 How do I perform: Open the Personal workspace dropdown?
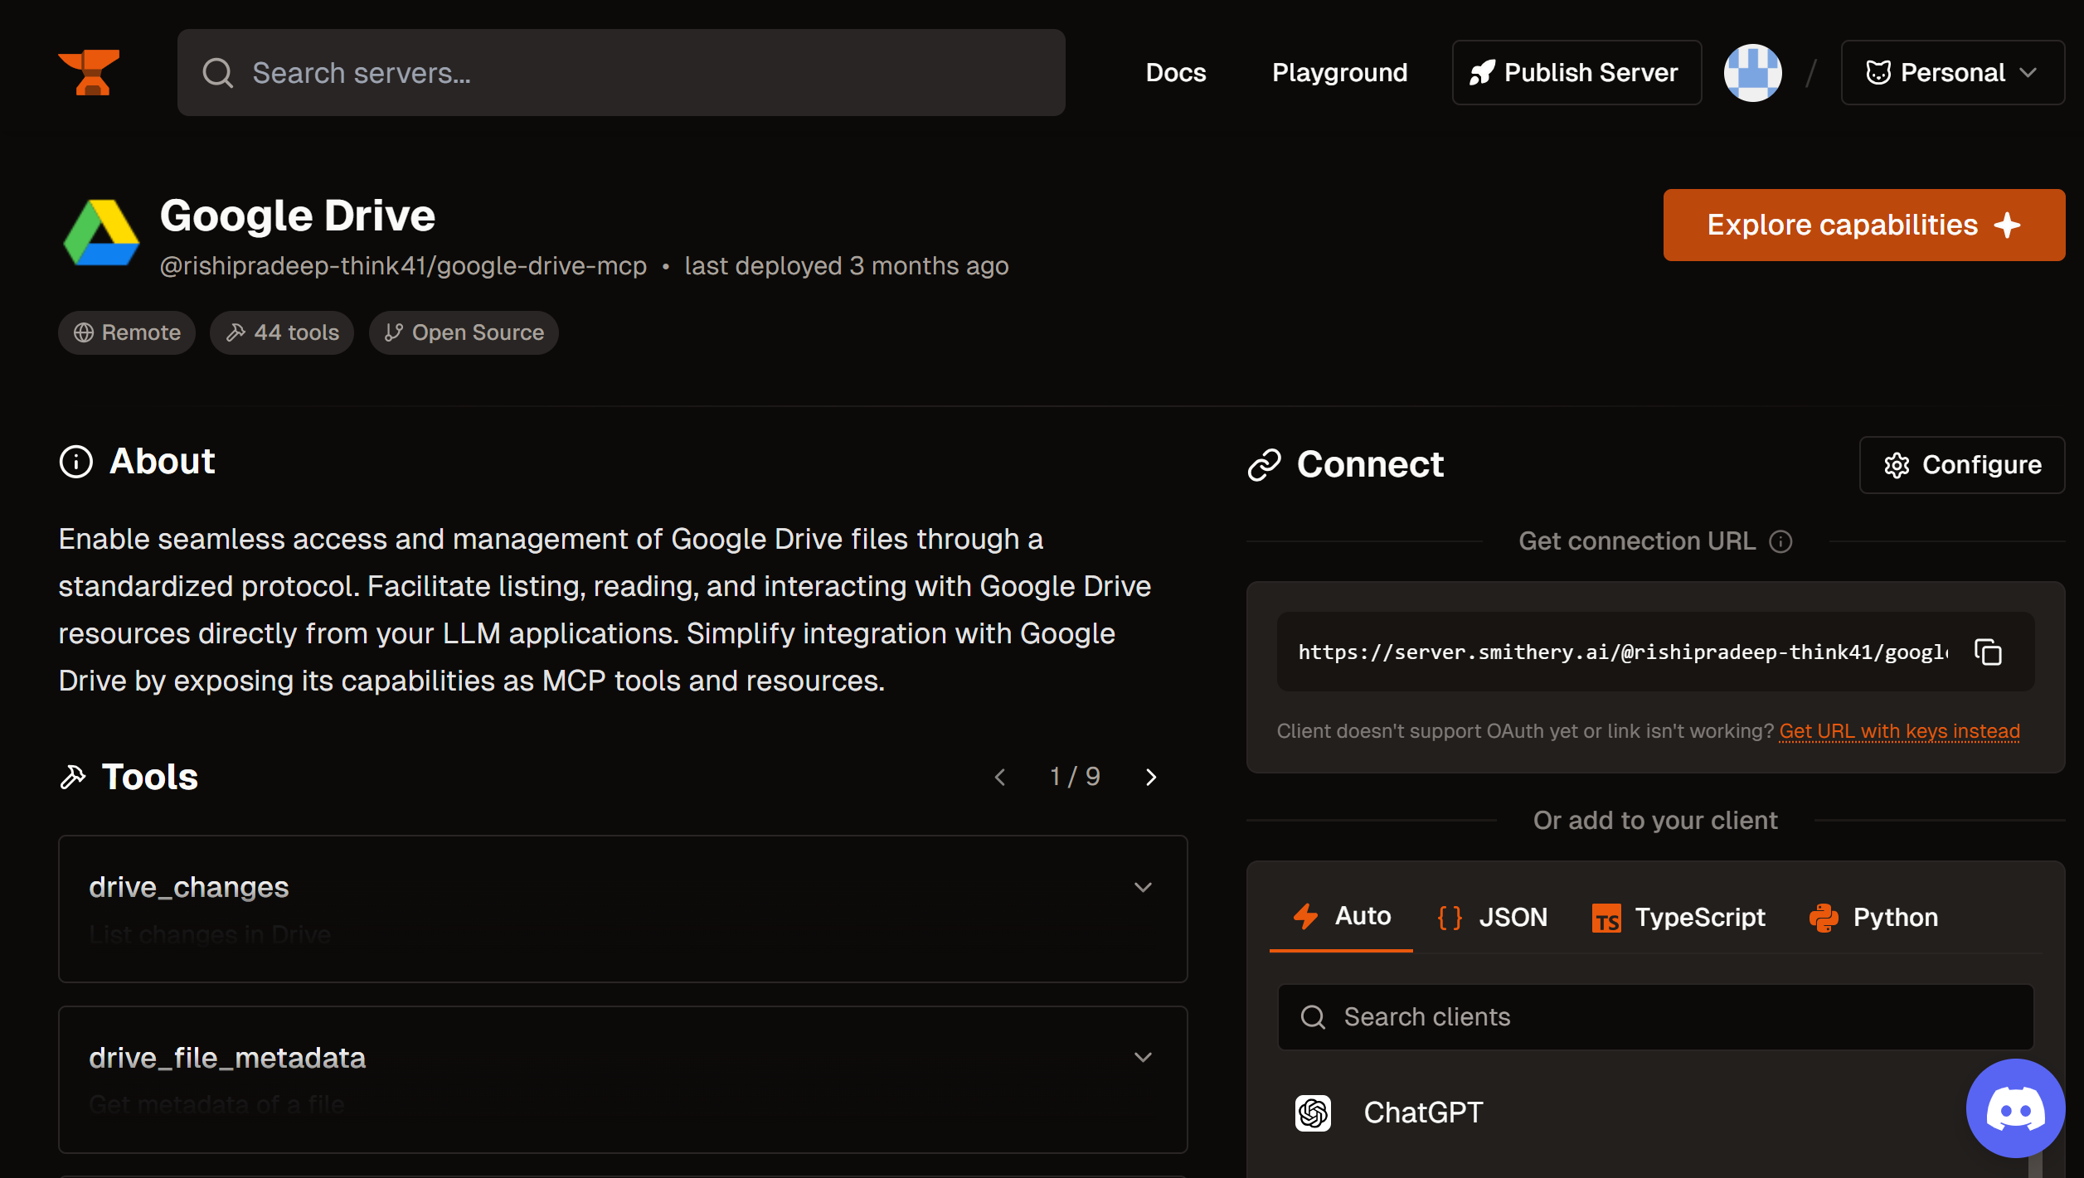pyautogui.click(x=1951, y=73)
